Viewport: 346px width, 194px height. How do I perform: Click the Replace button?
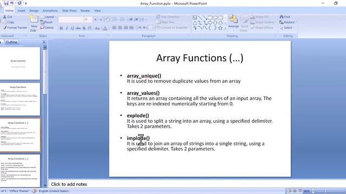pyautogui.click(x=288, y=22)
